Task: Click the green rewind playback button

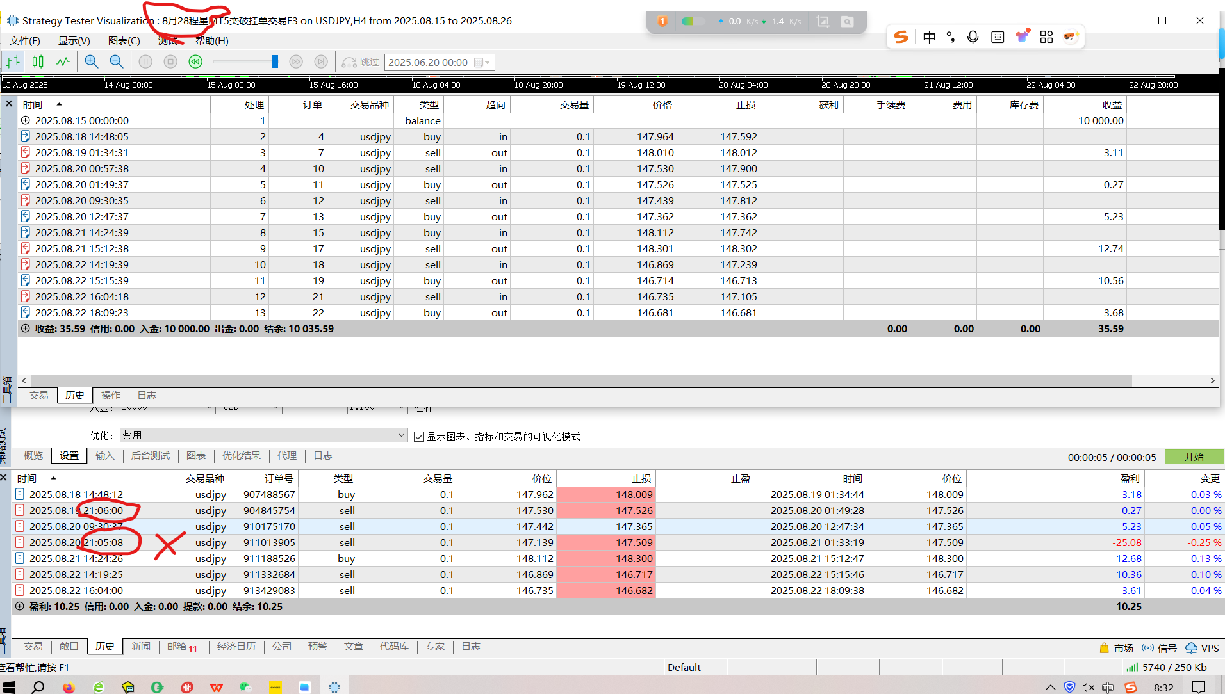Action: click(195, 62)
